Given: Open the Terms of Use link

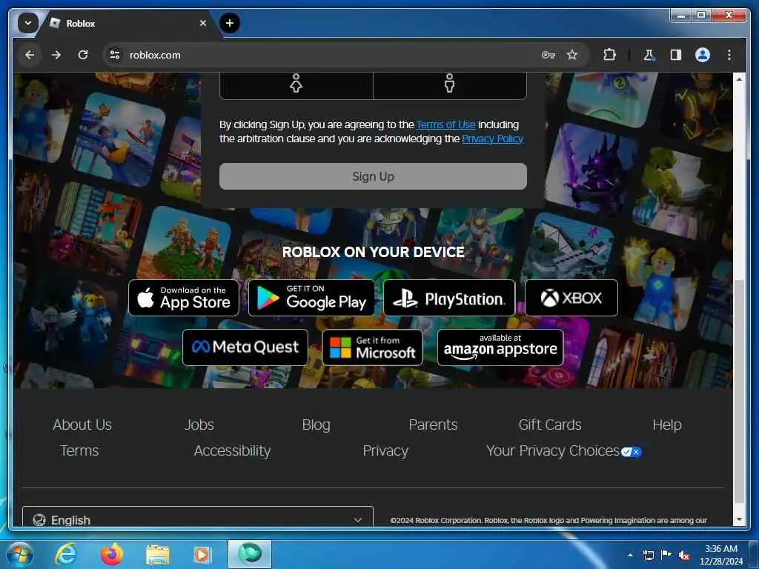Looking at the screenshot, I should click(x=445, y=124).
